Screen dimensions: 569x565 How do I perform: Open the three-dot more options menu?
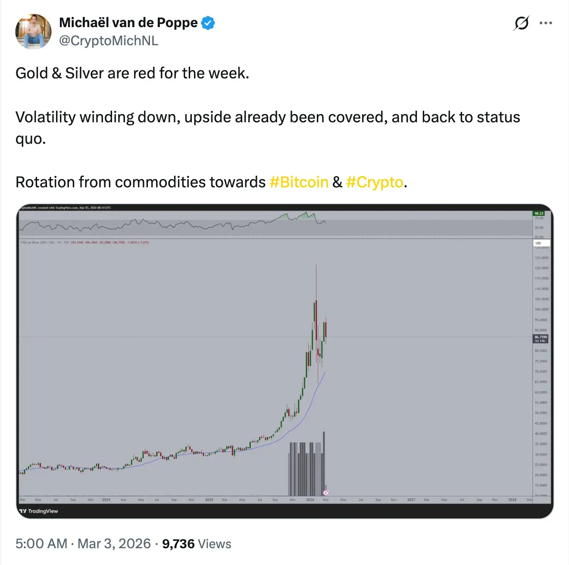pyautogui.click(x=546, y=23)
